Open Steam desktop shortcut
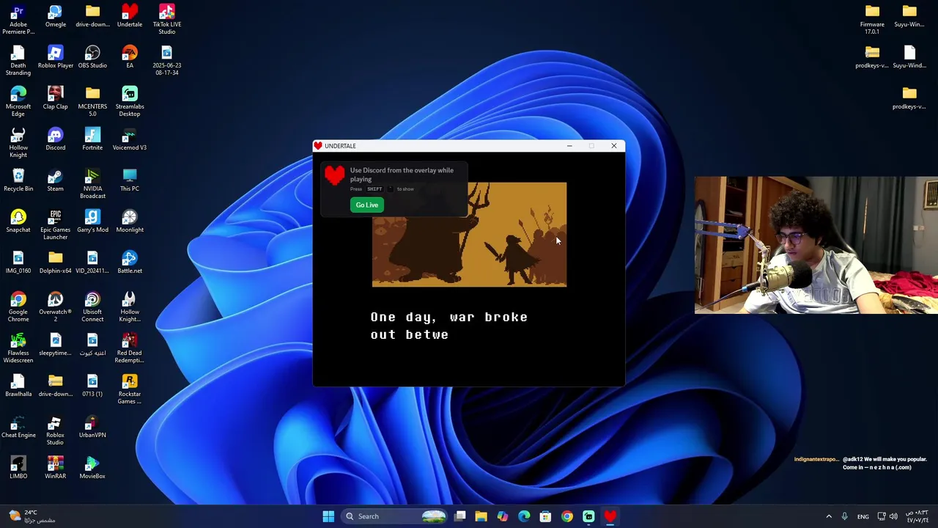This screenshot has width=938, height=528. click(56, 180)
